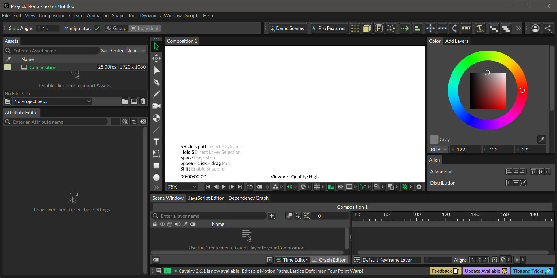557x278 pixels.
Task: Expand more toolbar items chevron
Action: click(518, 28)
